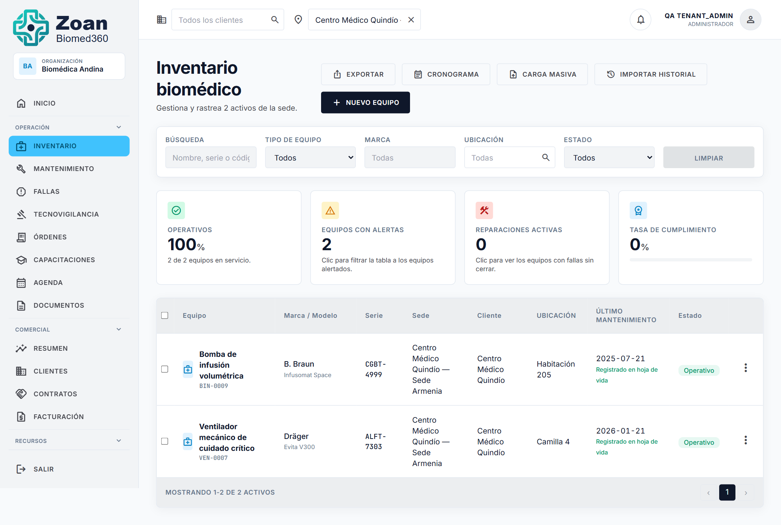781x525 pixels.
Task: Check the Ventilador mecánico row checkbox
Action: click(x=165, y=441)
